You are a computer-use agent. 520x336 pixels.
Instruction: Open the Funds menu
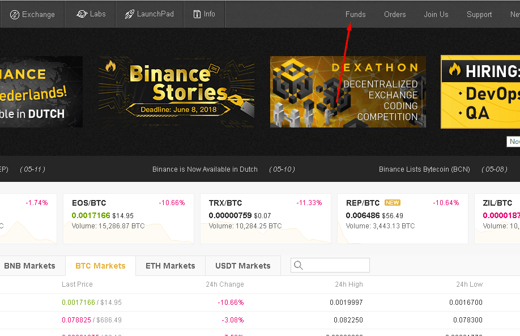356,15
